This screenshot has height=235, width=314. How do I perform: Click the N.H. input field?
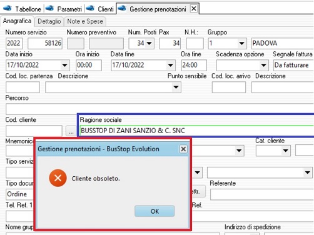pos(195,43)
